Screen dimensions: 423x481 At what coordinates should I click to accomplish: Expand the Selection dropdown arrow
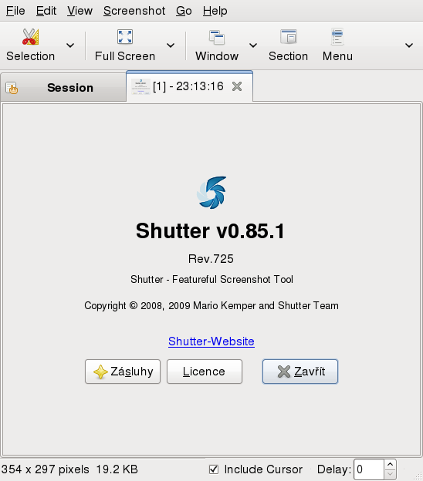coord(70,45)
